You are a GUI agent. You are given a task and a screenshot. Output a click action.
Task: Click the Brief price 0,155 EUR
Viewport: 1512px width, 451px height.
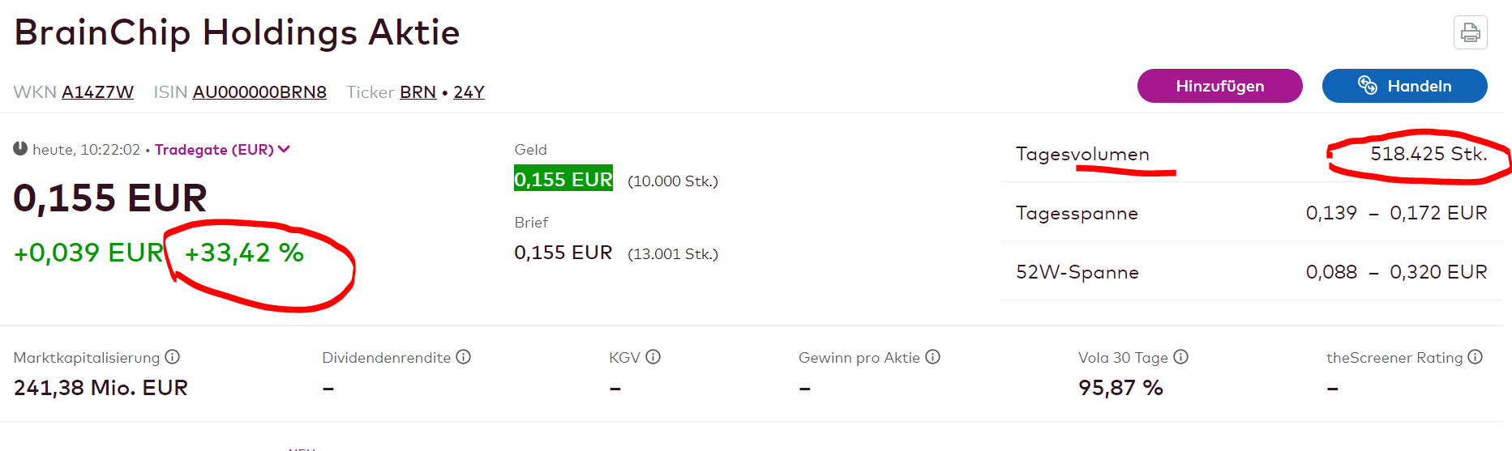pyautogui.click(x=563, y=253)
